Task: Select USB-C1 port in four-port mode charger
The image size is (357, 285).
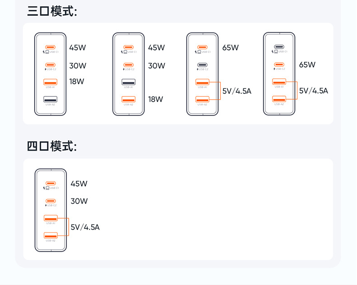Action: 50,184
